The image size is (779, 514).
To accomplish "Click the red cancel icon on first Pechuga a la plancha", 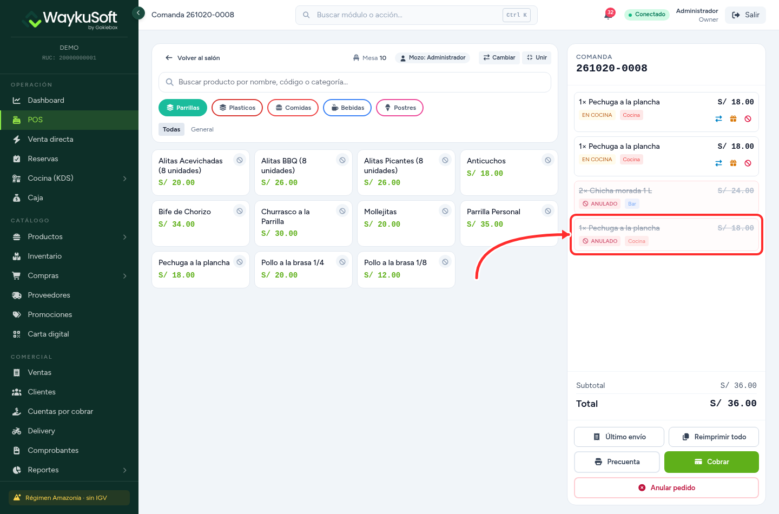I will point(748,119).
